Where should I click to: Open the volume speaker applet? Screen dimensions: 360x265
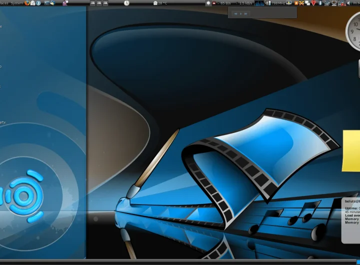(x=348, y=3)
